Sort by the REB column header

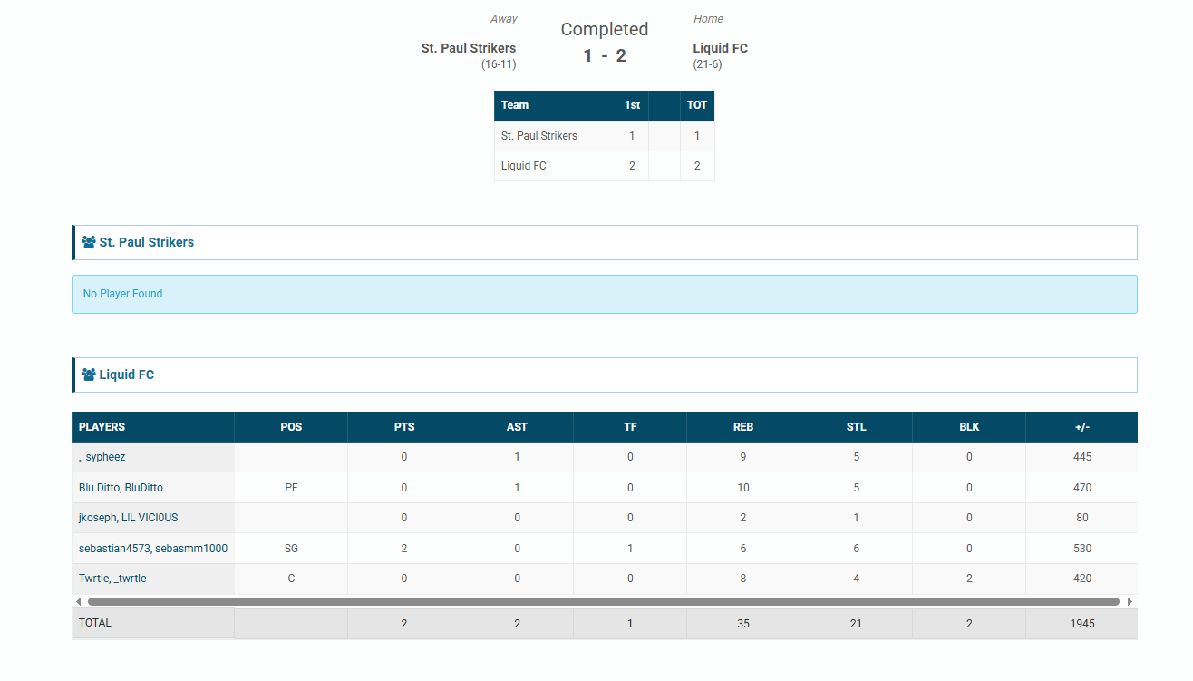[x=742, y=427]
